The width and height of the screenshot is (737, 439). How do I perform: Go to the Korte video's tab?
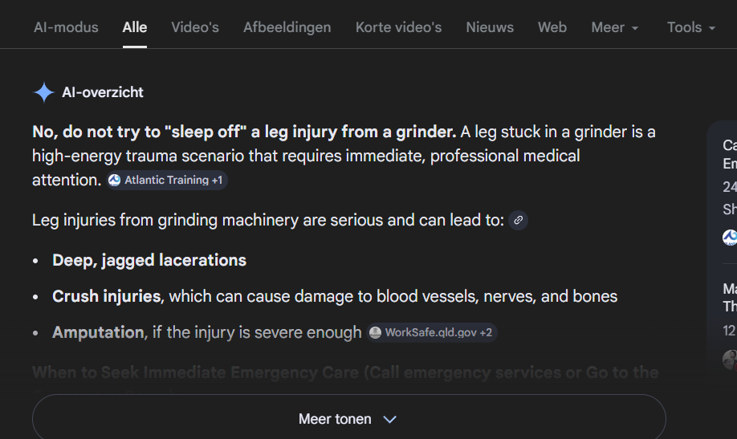(x=398, y=27)
